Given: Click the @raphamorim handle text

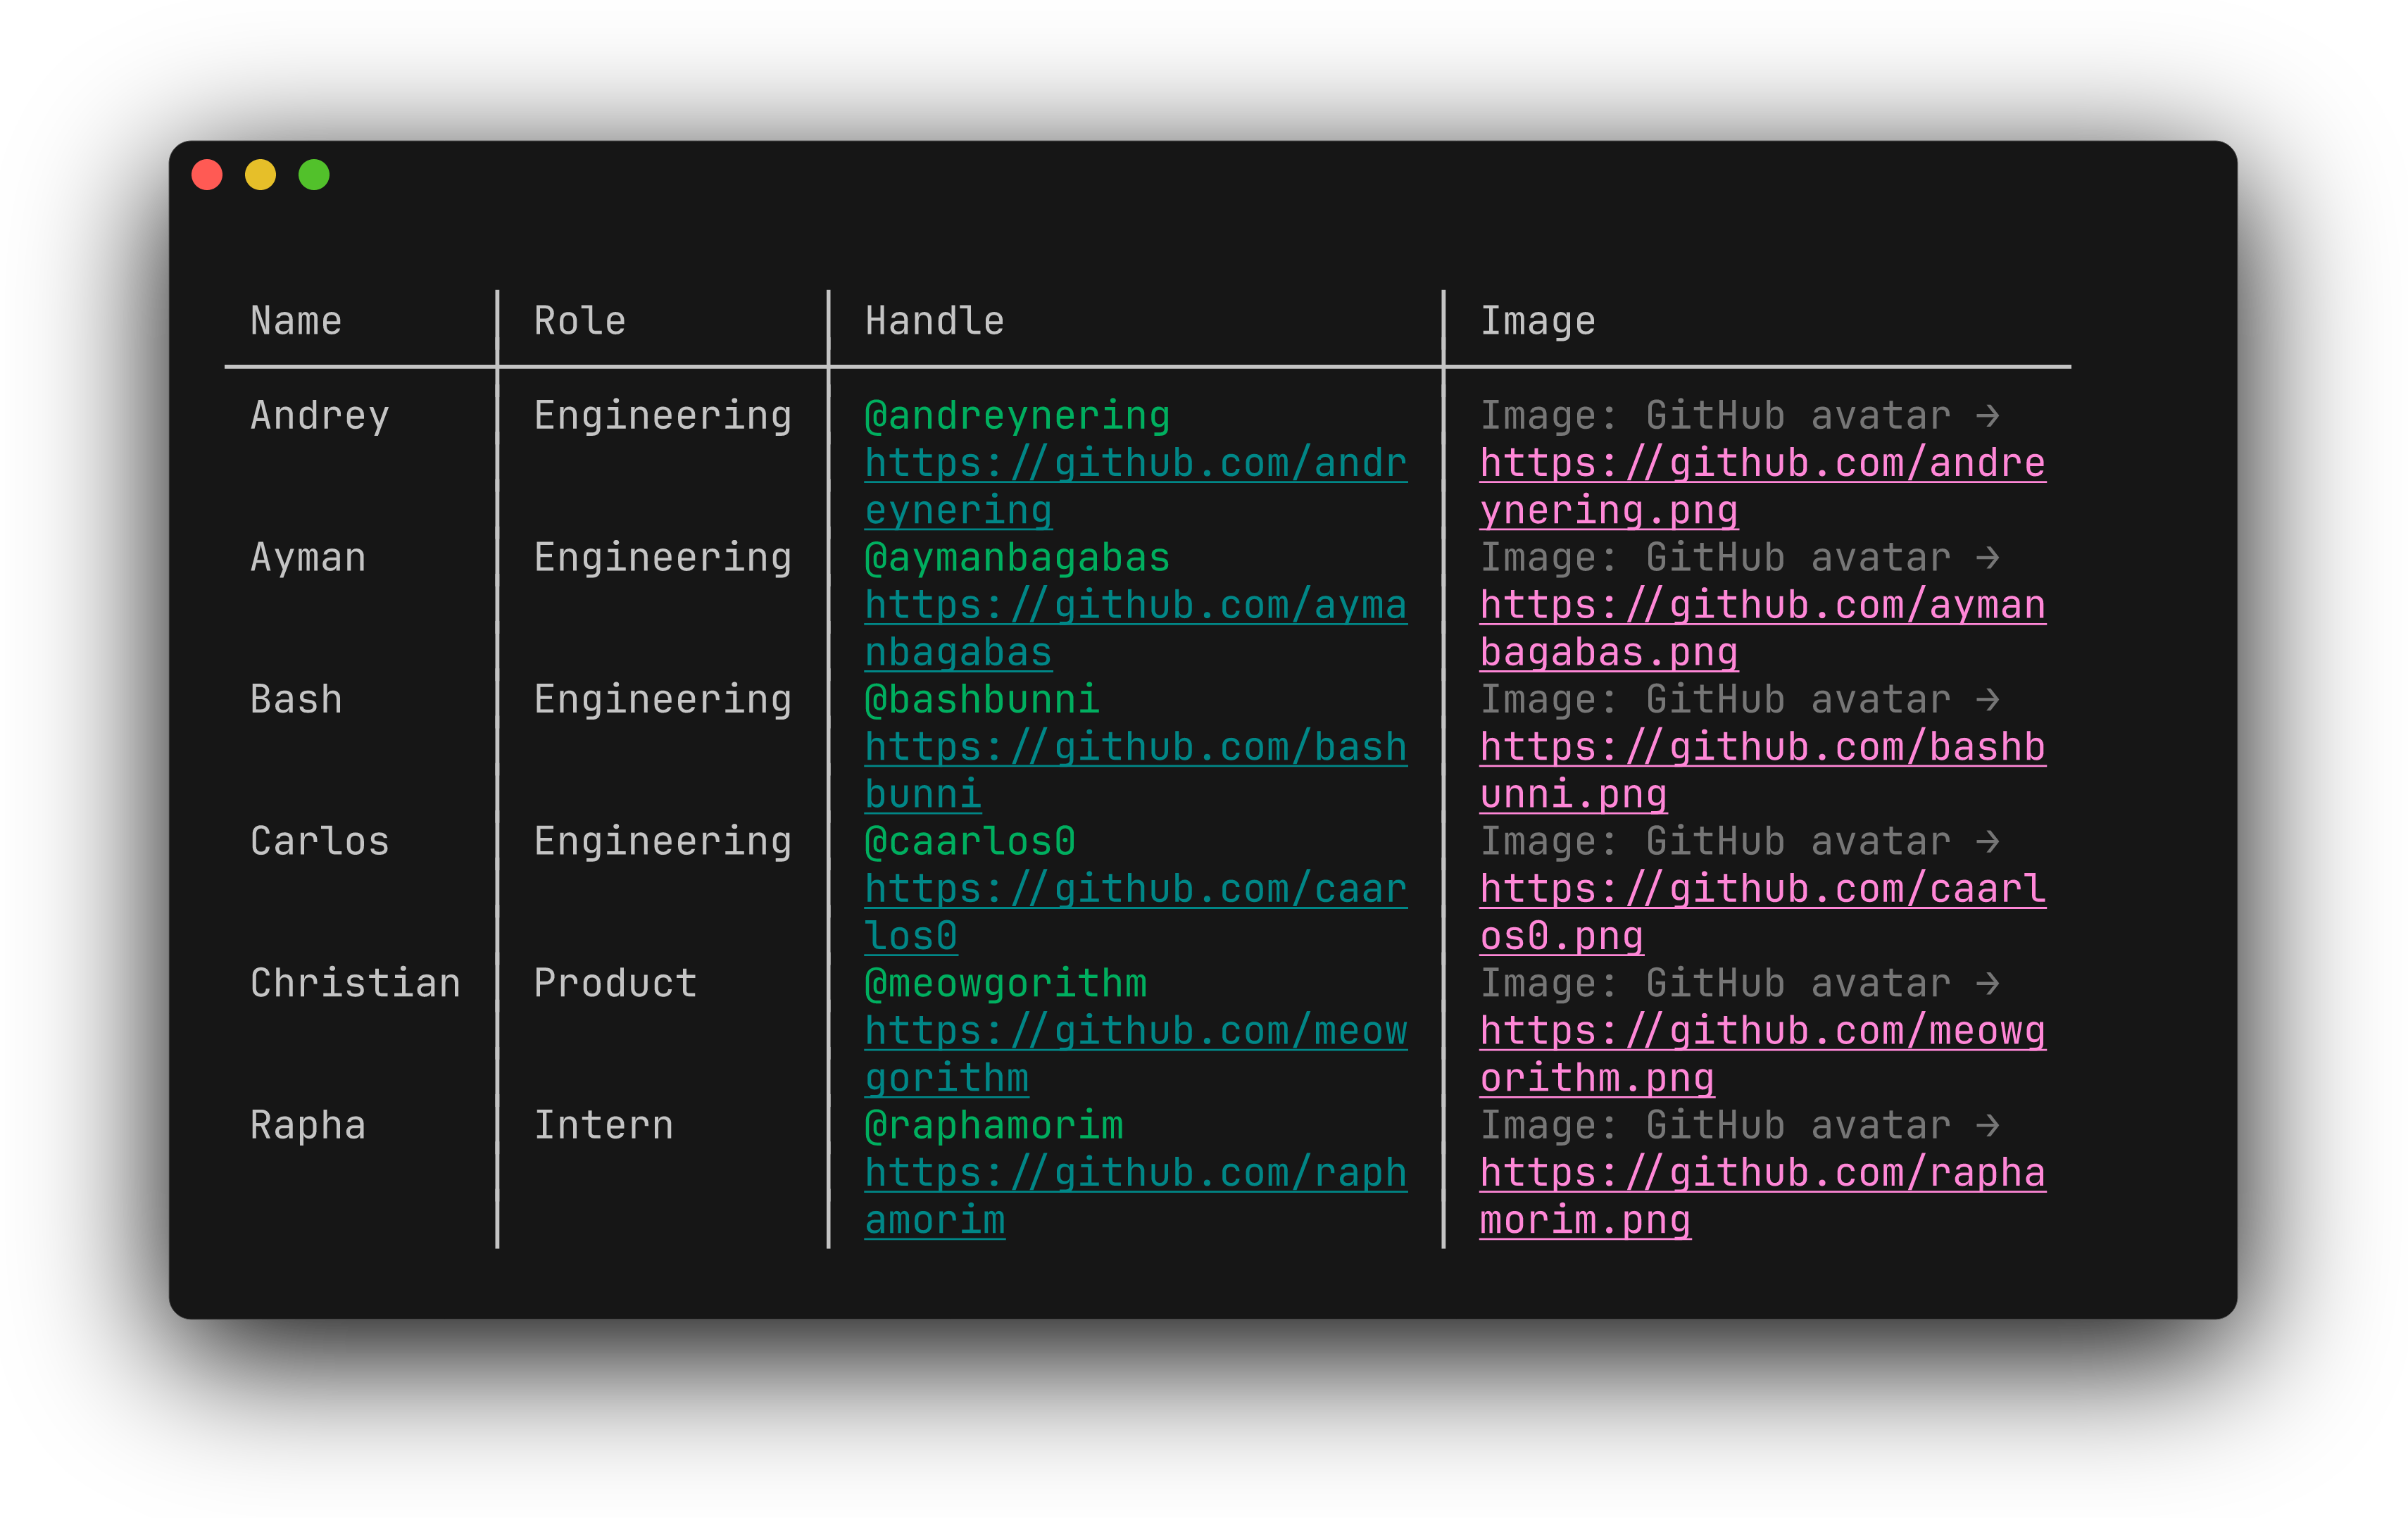Looking at the screenshot, I should pyautogui.click(x=994, y=1126).
